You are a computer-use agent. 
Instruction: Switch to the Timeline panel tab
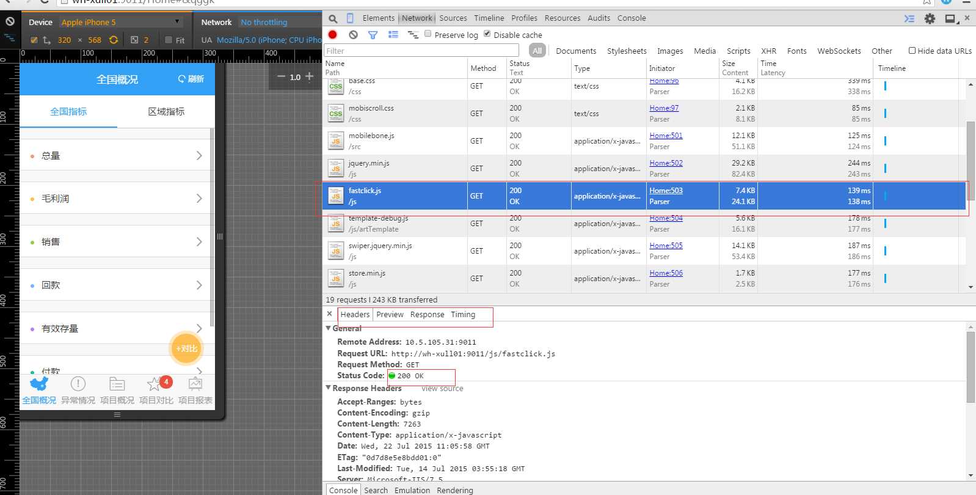point(489,18)
